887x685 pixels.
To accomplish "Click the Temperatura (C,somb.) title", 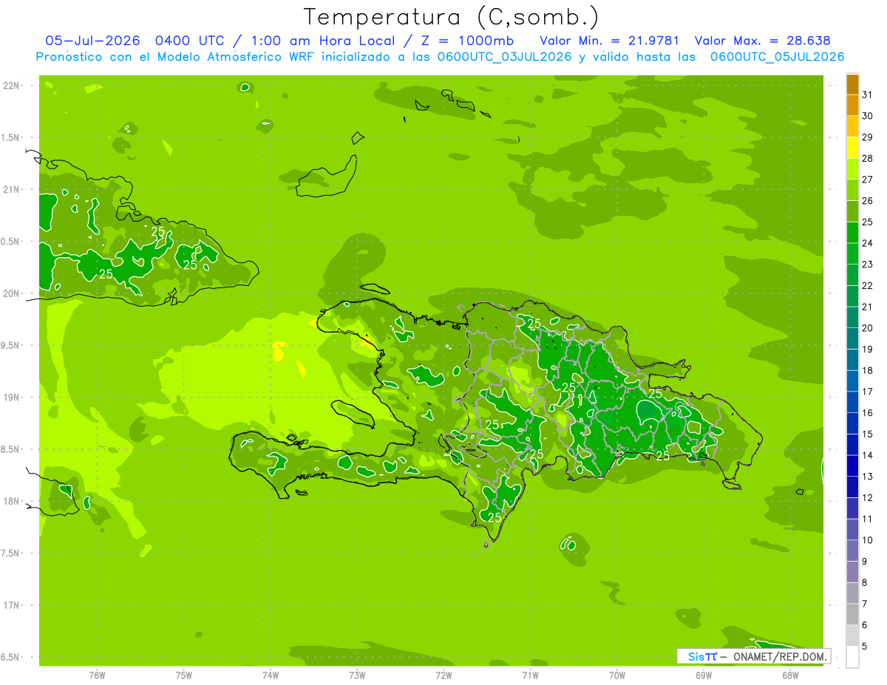I will [x=451, y=16].
